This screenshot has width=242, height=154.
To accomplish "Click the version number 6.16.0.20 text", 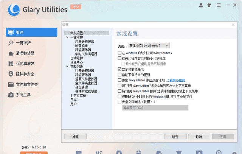I will tap(39, 147).
